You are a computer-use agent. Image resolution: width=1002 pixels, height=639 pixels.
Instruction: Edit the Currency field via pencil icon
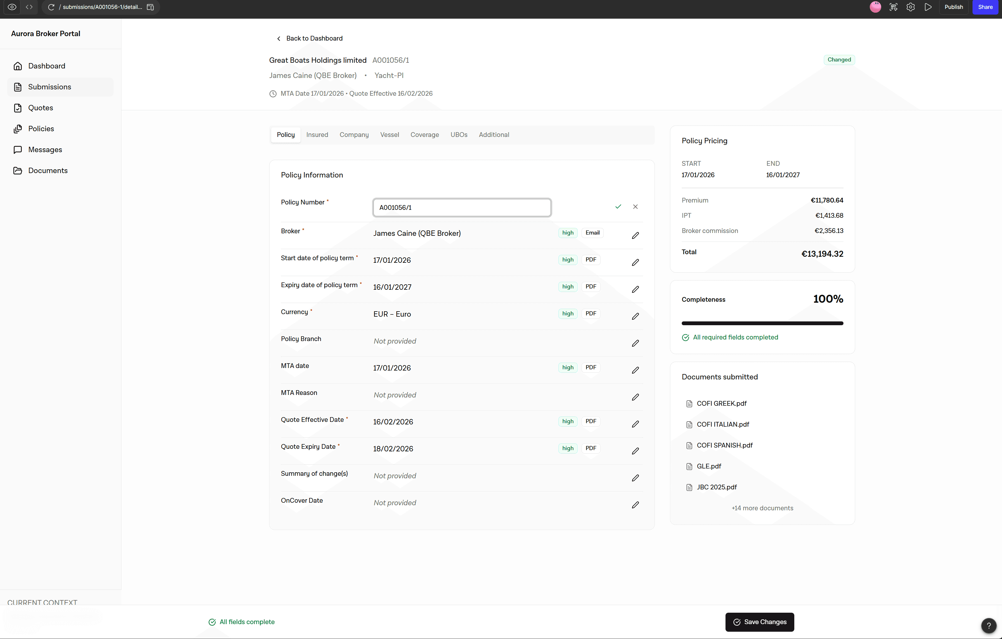tap(635, 316)
